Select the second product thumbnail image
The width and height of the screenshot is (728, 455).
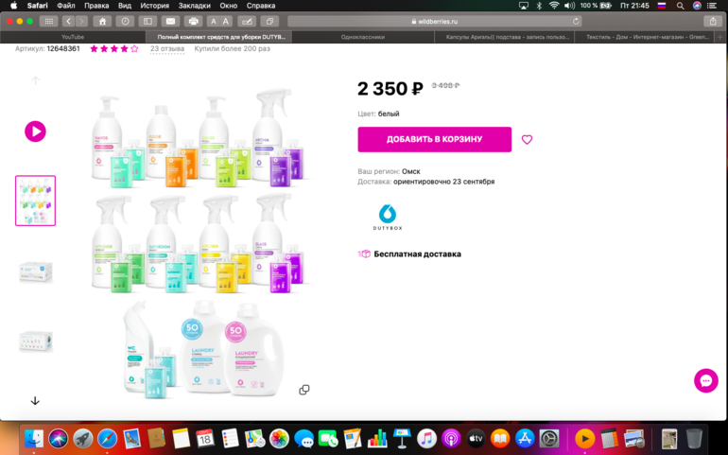(35, 271)
